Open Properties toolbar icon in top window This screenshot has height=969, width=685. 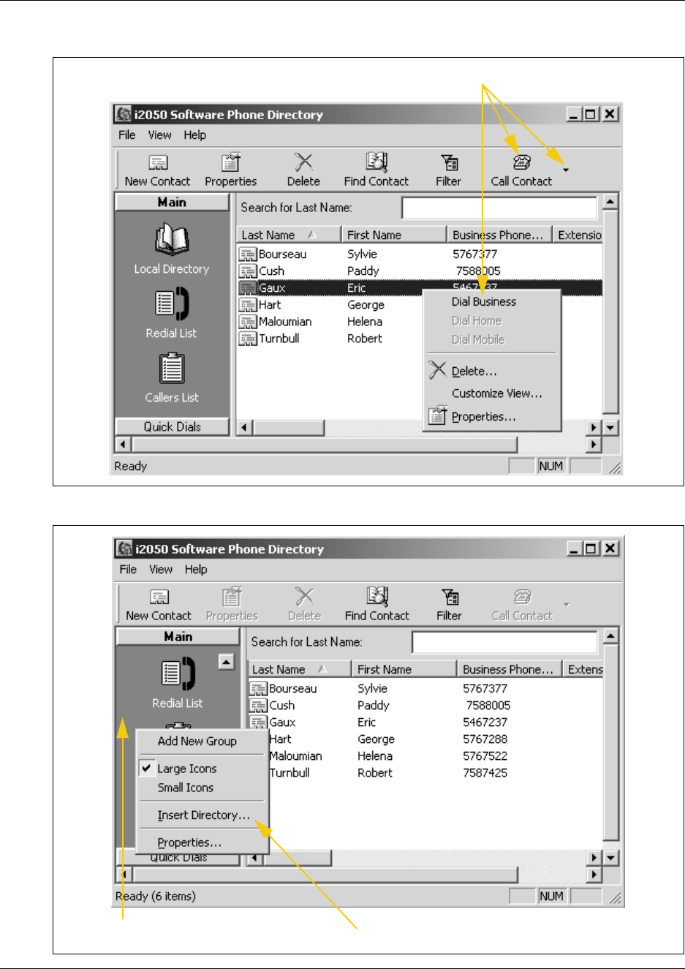pyautogui.click(x=231, y=162)
